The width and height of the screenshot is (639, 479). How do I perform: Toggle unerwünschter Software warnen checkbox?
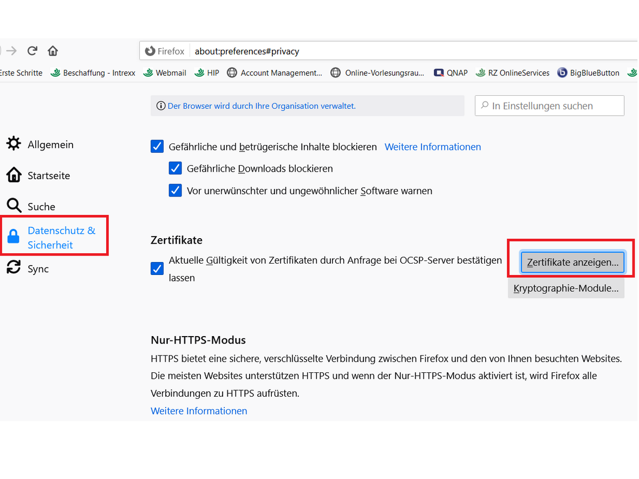[175, 191]
